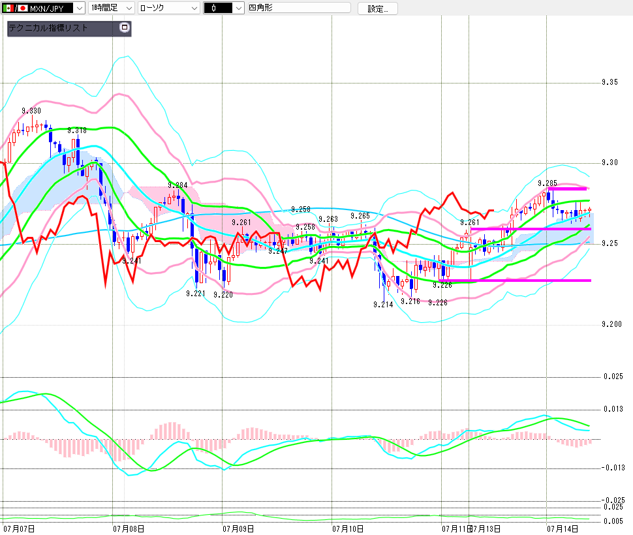
Task: Select the 07月14日 date marker
Action: [x=563, y=528]
